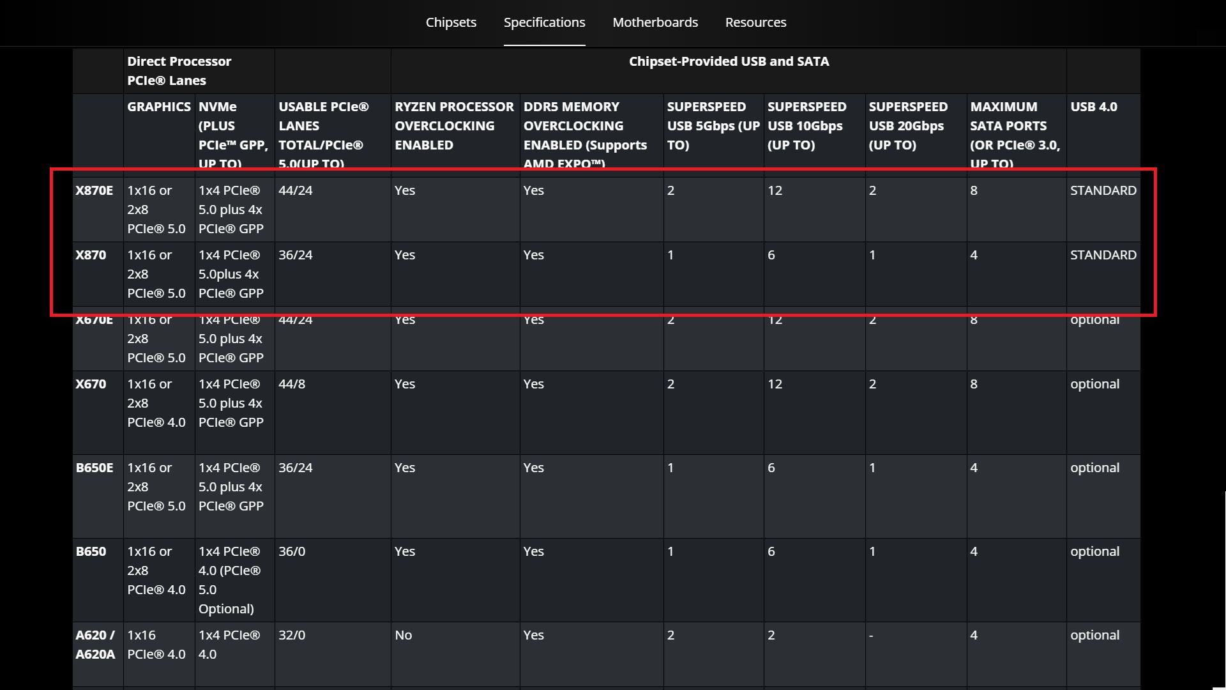Click SUPERSPEED USB 20Gbps column header

tap(908, 126)
